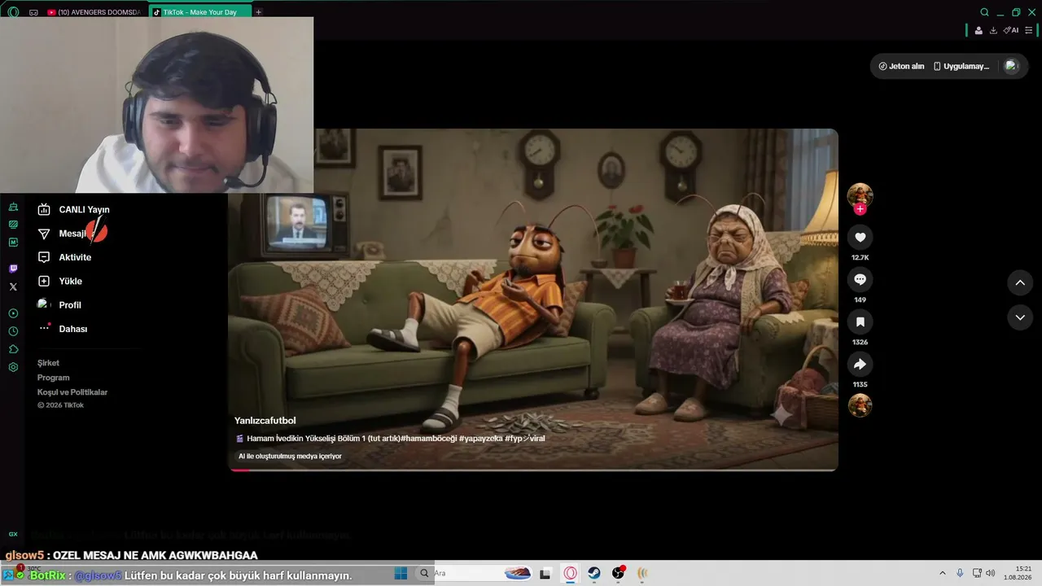Open the green striped square icon in Opera sidebar
The image size is (1042, 586).
point(13,224)
